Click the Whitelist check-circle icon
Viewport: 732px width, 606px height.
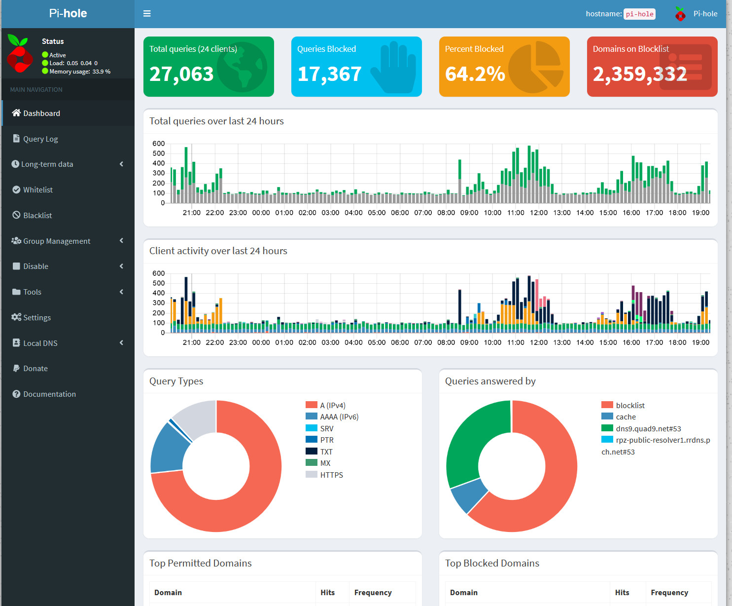pos(16,189)
